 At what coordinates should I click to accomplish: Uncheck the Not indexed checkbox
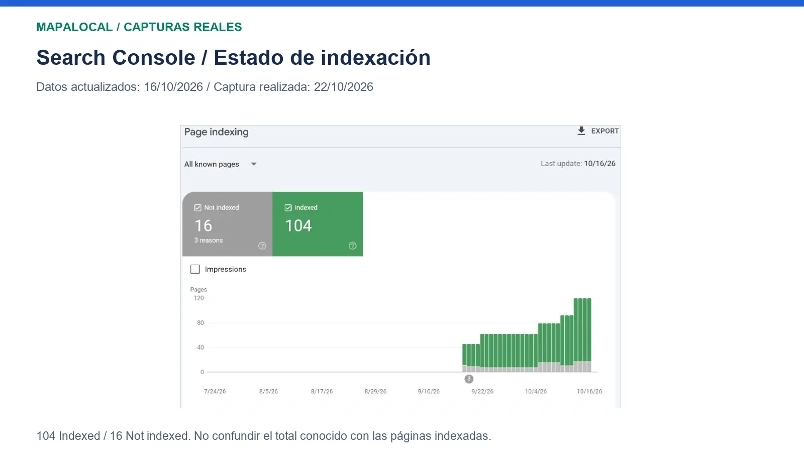point(198,207)
